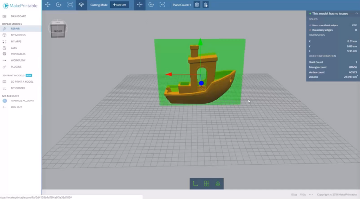Go to My Models
Screen dimensions: 360x199
coord(18,35)
